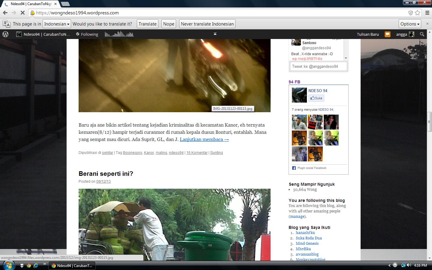
Task: Open the Chrome hamburger menu
Action: click(x=427, y=13)
